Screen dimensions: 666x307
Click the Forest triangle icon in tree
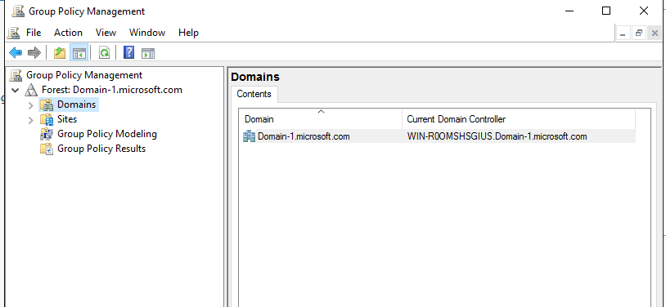pyautogui.click(x=31, y=90)
